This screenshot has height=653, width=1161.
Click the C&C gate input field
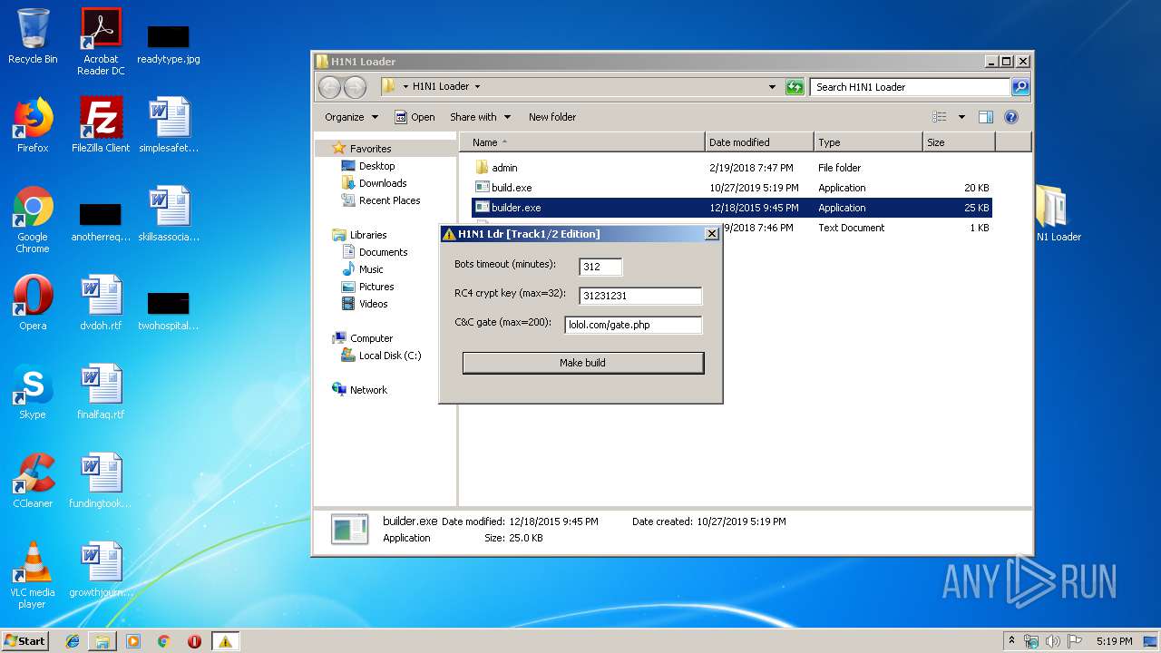tap(633, 325)
